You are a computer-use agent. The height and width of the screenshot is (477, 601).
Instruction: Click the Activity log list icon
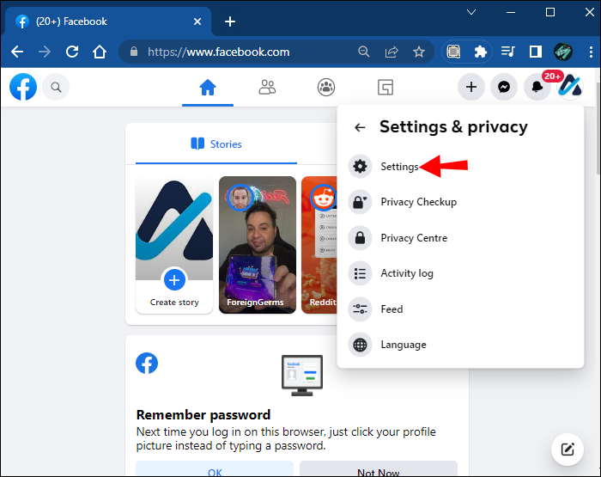click(360, 273)
